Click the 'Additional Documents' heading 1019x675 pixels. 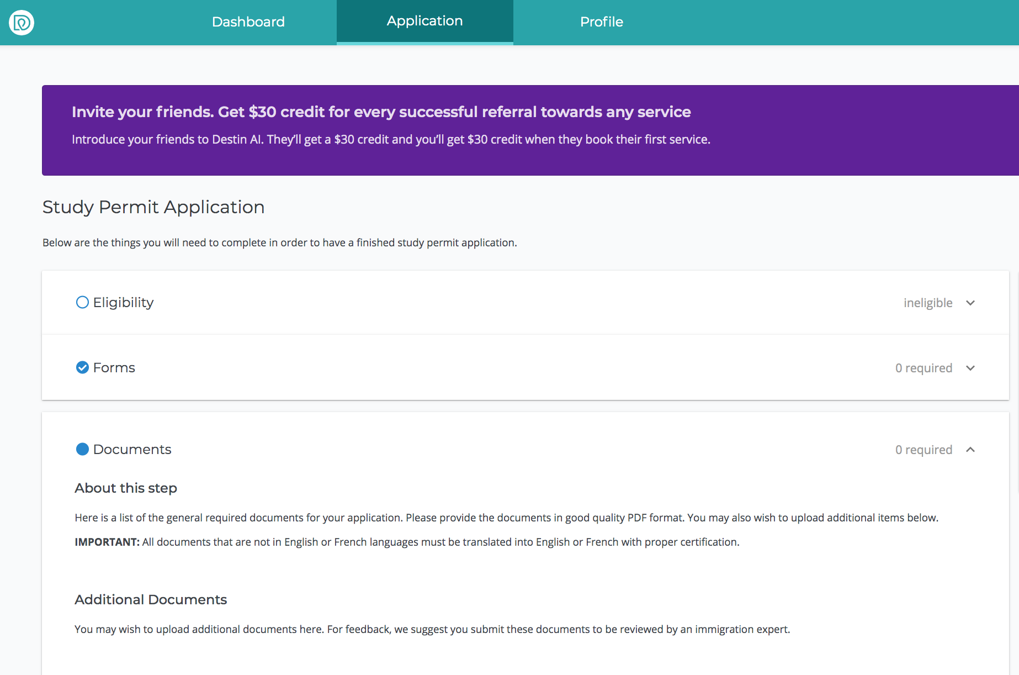[x=151, y=599]
